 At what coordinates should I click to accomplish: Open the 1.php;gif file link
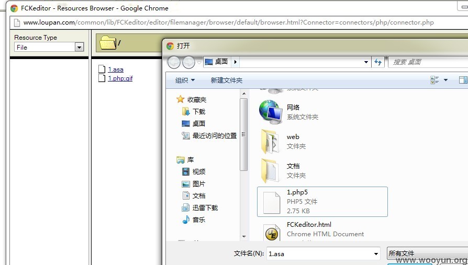[120, 78]
